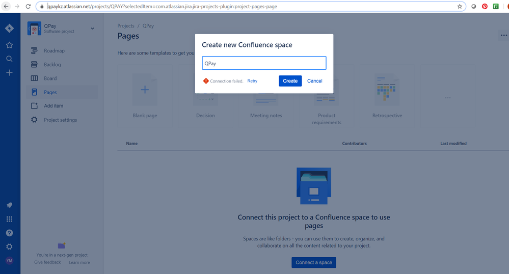Screen dimensions: 509x274
Task: Click the Jira diamond logo icon
Action: click(x=9, y=28)
